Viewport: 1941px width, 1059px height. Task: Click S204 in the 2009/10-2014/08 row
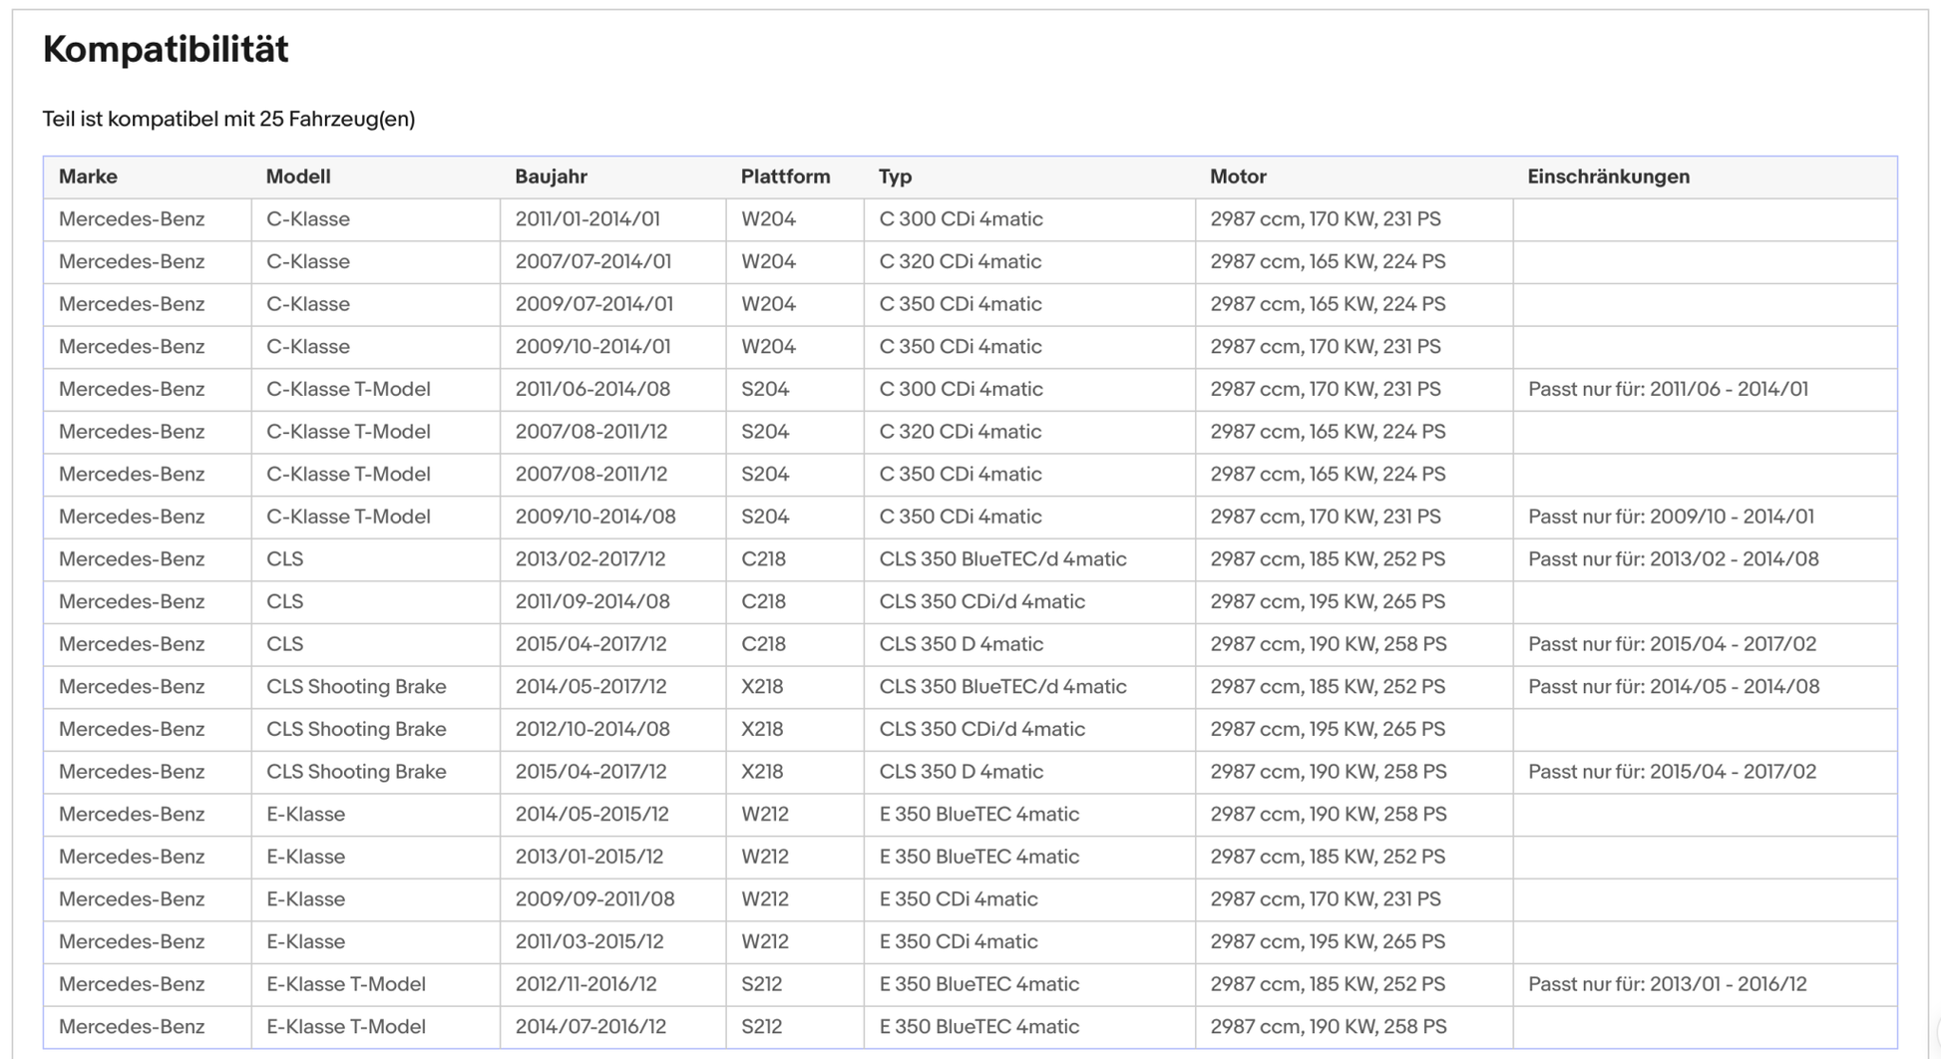pyautogui.click(x=765, y=517)
